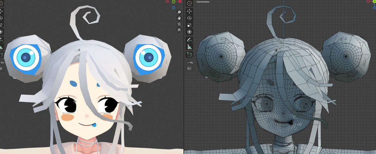Click the pan hand icon in left viewport
This screenshot has width=376, height=154.
click(179, 18)
